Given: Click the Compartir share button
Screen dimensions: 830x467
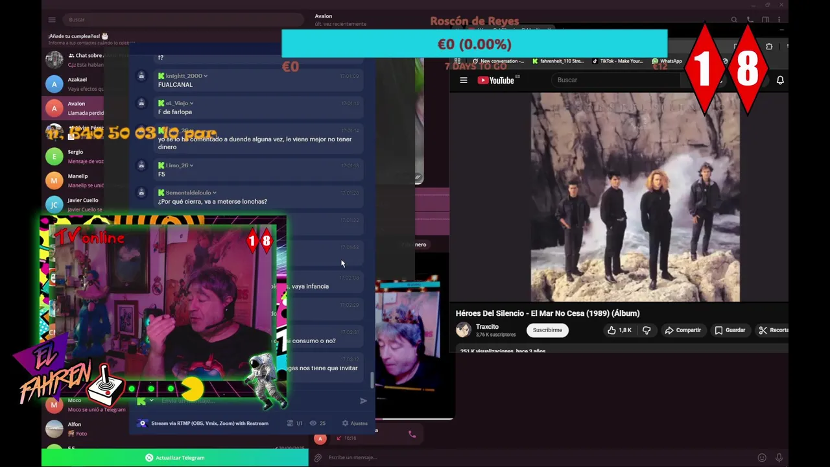Looking at the screenshot, I should tap(683, 330).
